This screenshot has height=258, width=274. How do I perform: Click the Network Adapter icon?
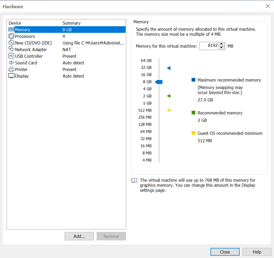point(11,50)
